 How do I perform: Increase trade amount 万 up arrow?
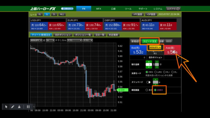click(149, 62)
